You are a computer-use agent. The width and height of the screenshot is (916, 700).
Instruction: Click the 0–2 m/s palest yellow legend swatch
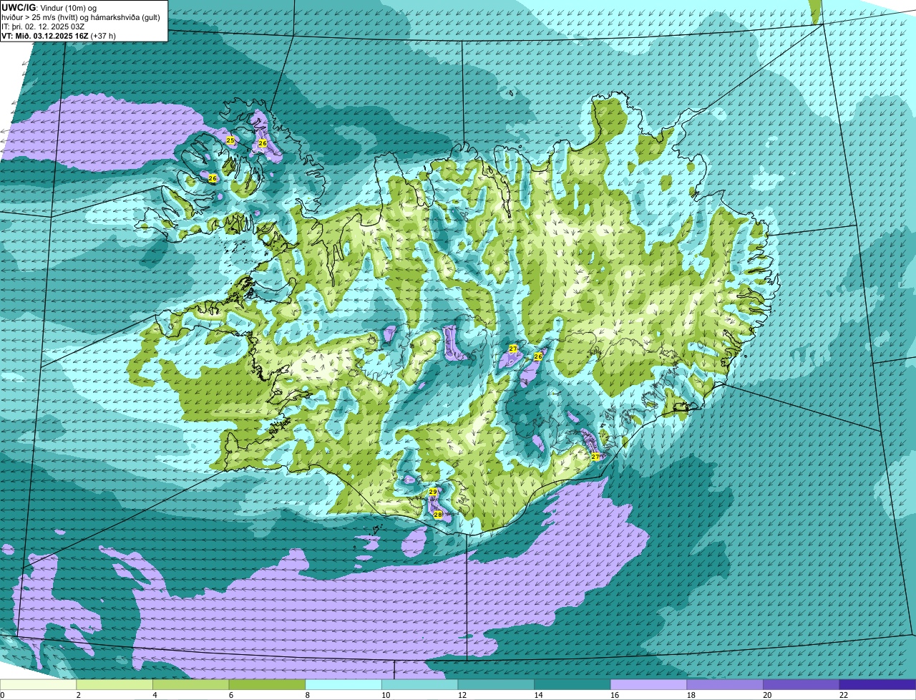[38, 684]
